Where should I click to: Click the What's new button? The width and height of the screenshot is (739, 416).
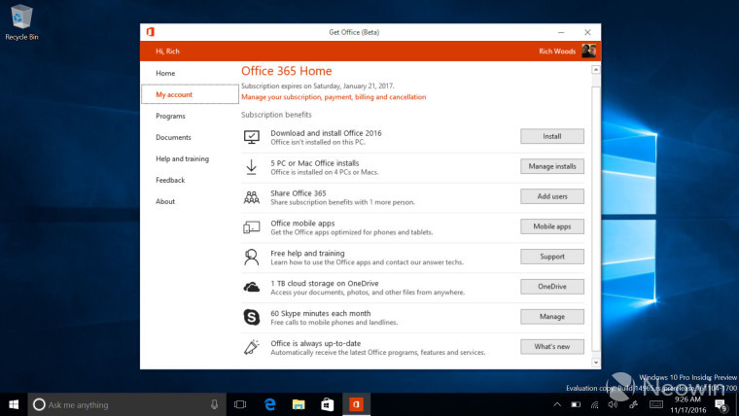pyautogui.click(x=552, y=347)
